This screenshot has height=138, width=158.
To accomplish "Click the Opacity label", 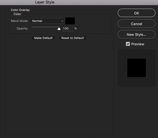I will coord(22,29).
